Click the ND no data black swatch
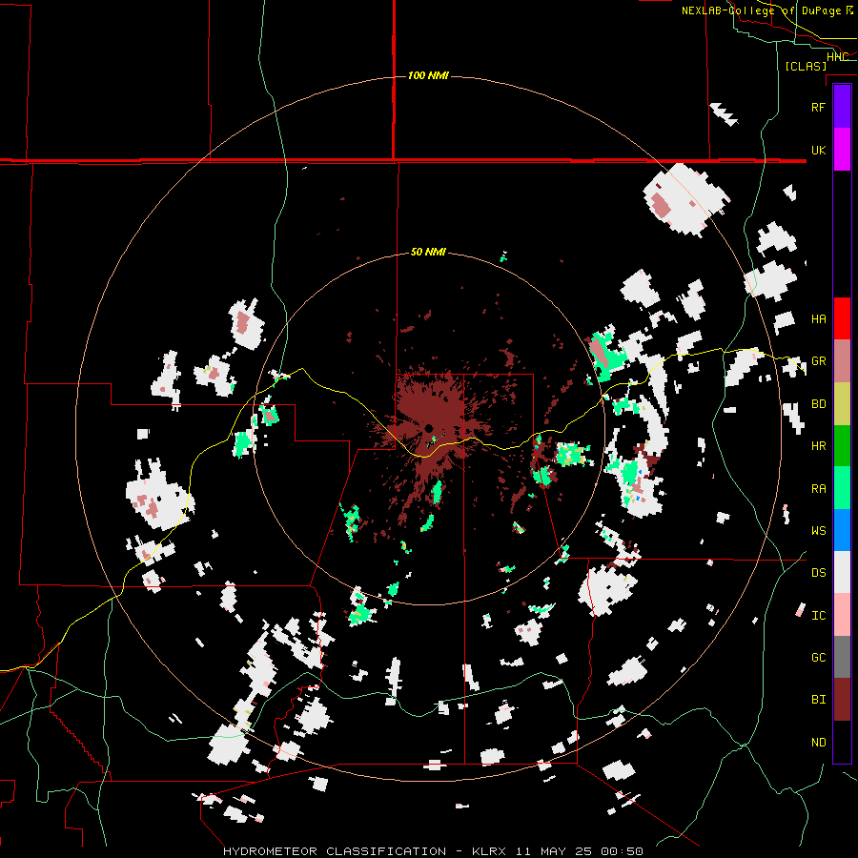858x858 pixels. click(x=842, y=742)
